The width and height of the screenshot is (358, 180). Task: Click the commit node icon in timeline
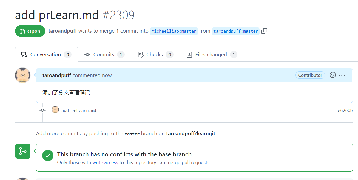pos(42,110)
